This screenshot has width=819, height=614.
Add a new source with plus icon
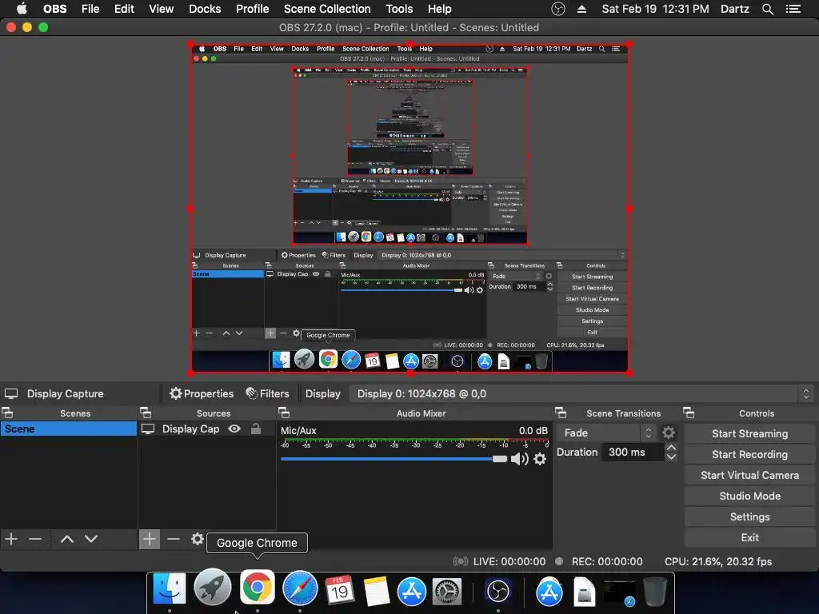coord(150,539)
